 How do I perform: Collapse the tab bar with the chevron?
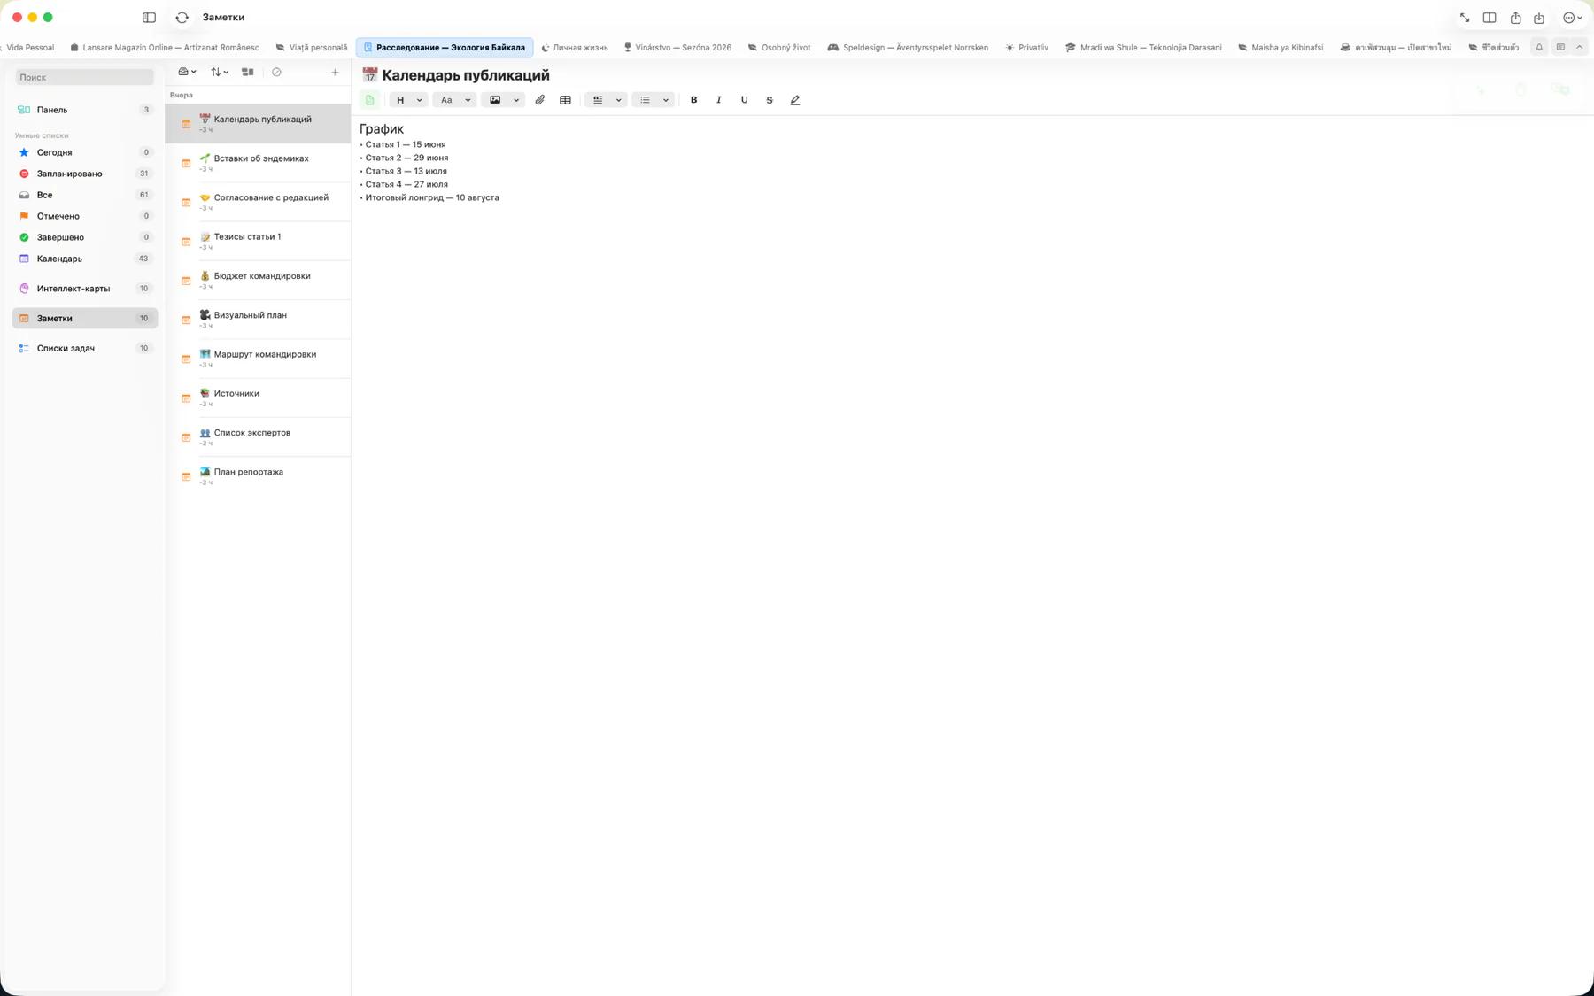[x=1579, y=48]
